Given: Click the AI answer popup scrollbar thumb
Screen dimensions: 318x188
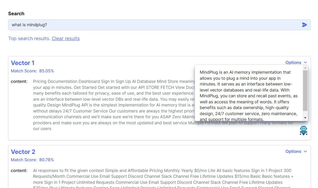Looking at the screenshot, I should click(x=305, y=90).
